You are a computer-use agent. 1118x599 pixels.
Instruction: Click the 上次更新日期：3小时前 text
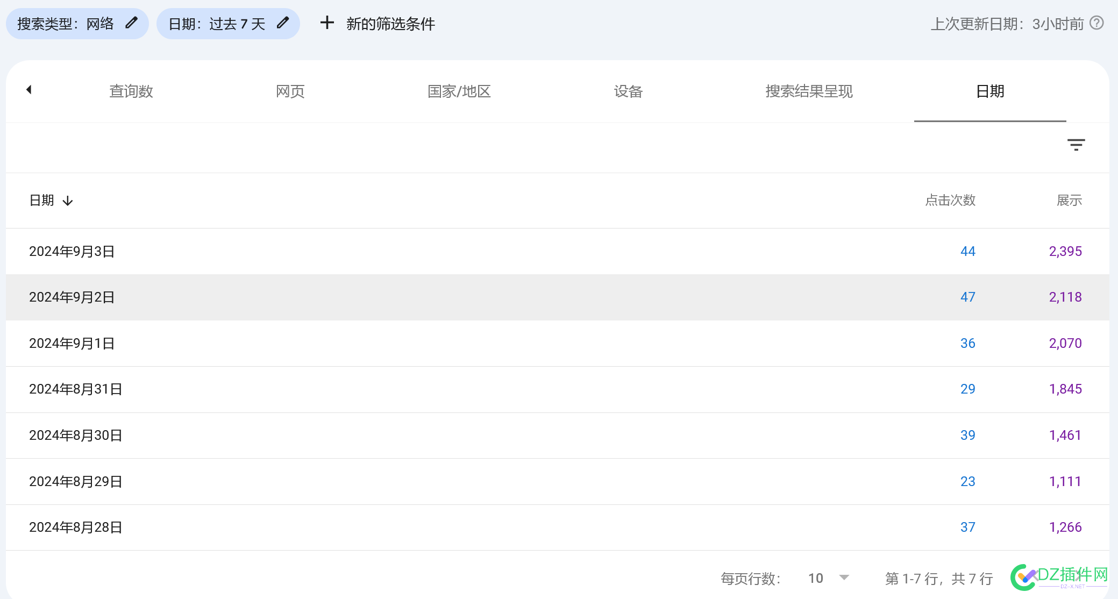pos(1007,24)
